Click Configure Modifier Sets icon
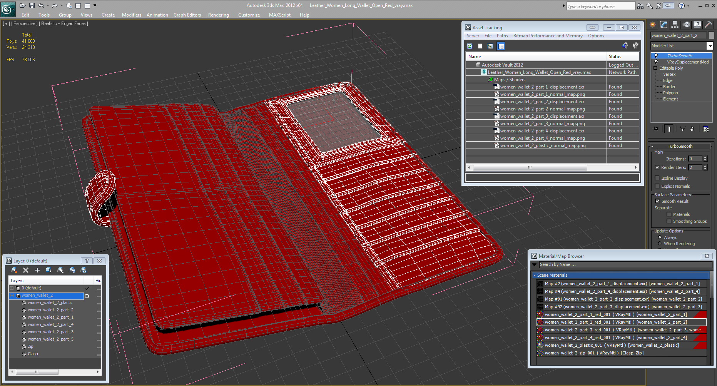This screenshot has height=386, width=717. 705,129
